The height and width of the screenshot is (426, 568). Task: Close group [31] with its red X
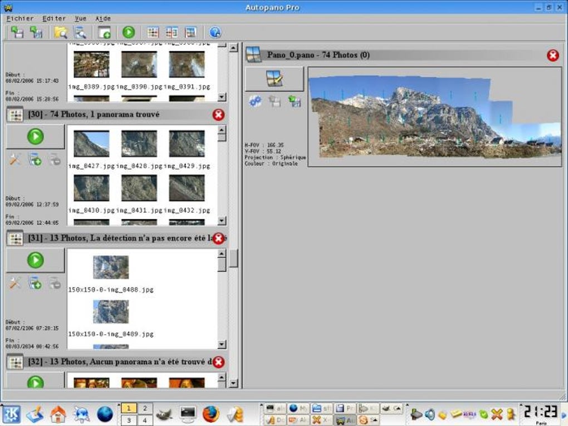pos(218,238)
